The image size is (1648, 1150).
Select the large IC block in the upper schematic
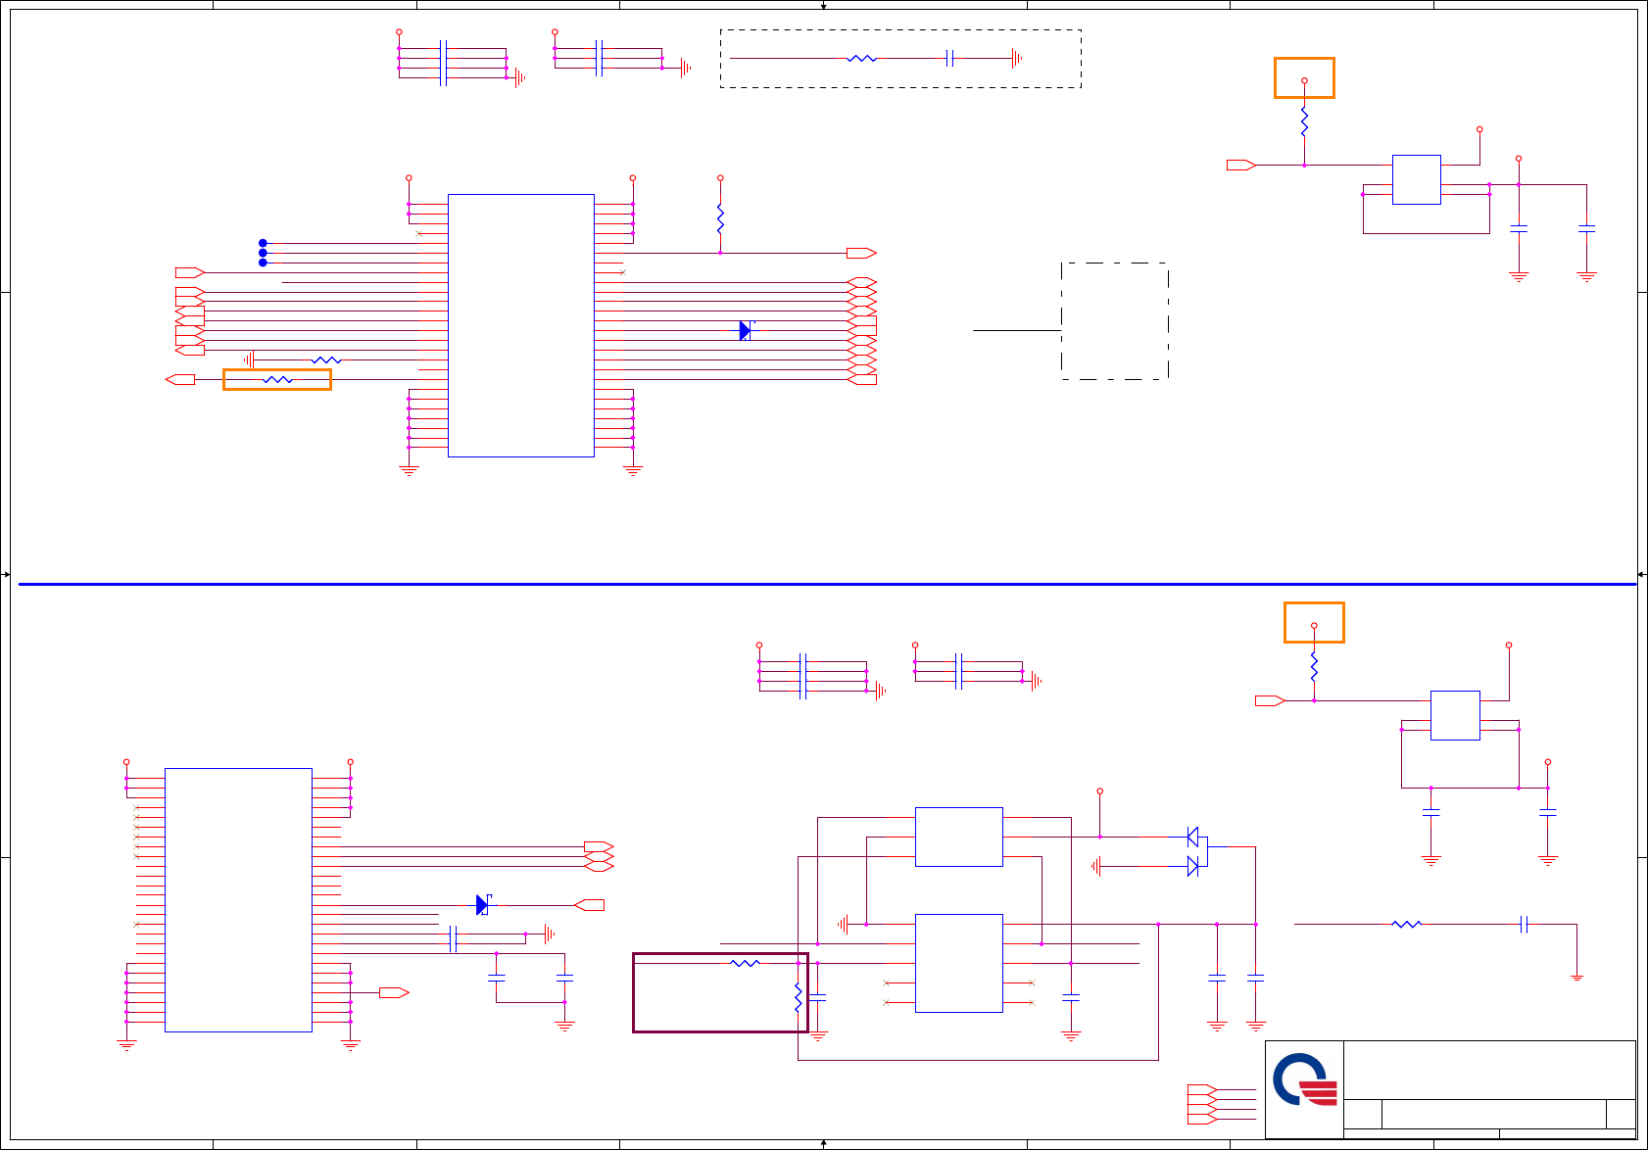pyautogui.click(x=521, y=325)
